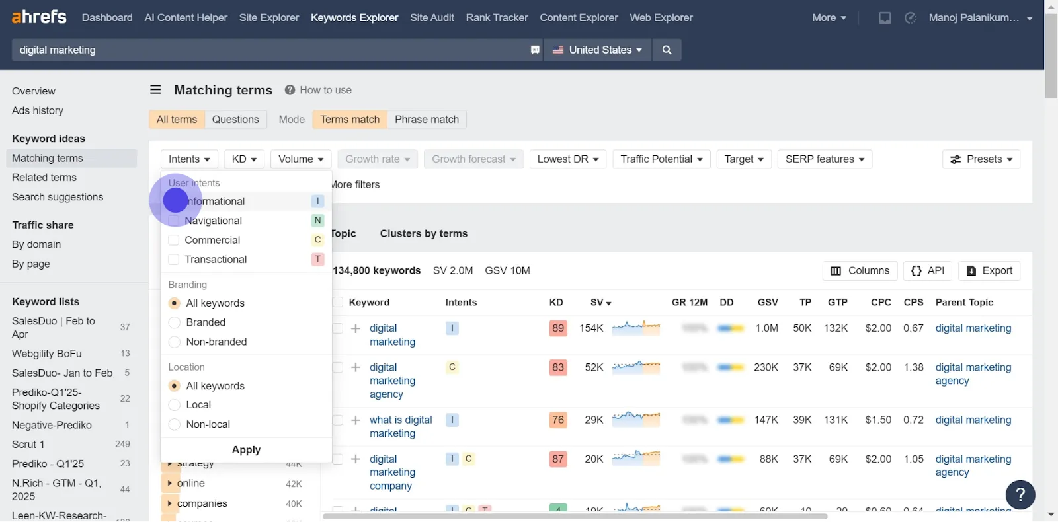Screen dimensions: 1058x522
Task: Check the Transactional intent checkbox
Action: click(174, 259)
